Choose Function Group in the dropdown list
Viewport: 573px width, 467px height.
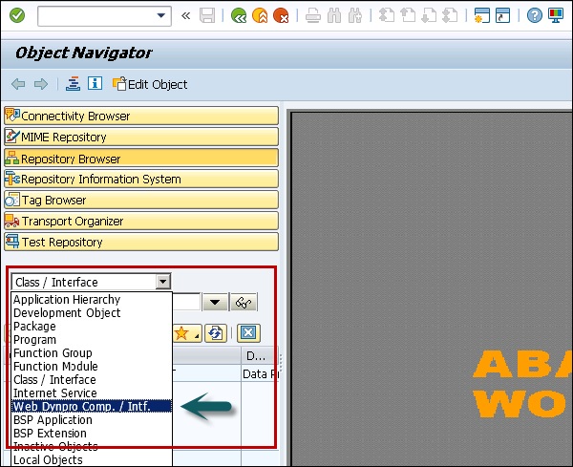tap(53, 353)
